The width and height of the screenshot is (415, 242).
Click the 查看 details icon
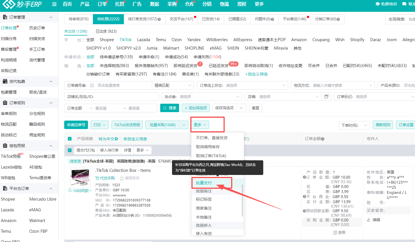pyautogui.click(x=335, y=232)
